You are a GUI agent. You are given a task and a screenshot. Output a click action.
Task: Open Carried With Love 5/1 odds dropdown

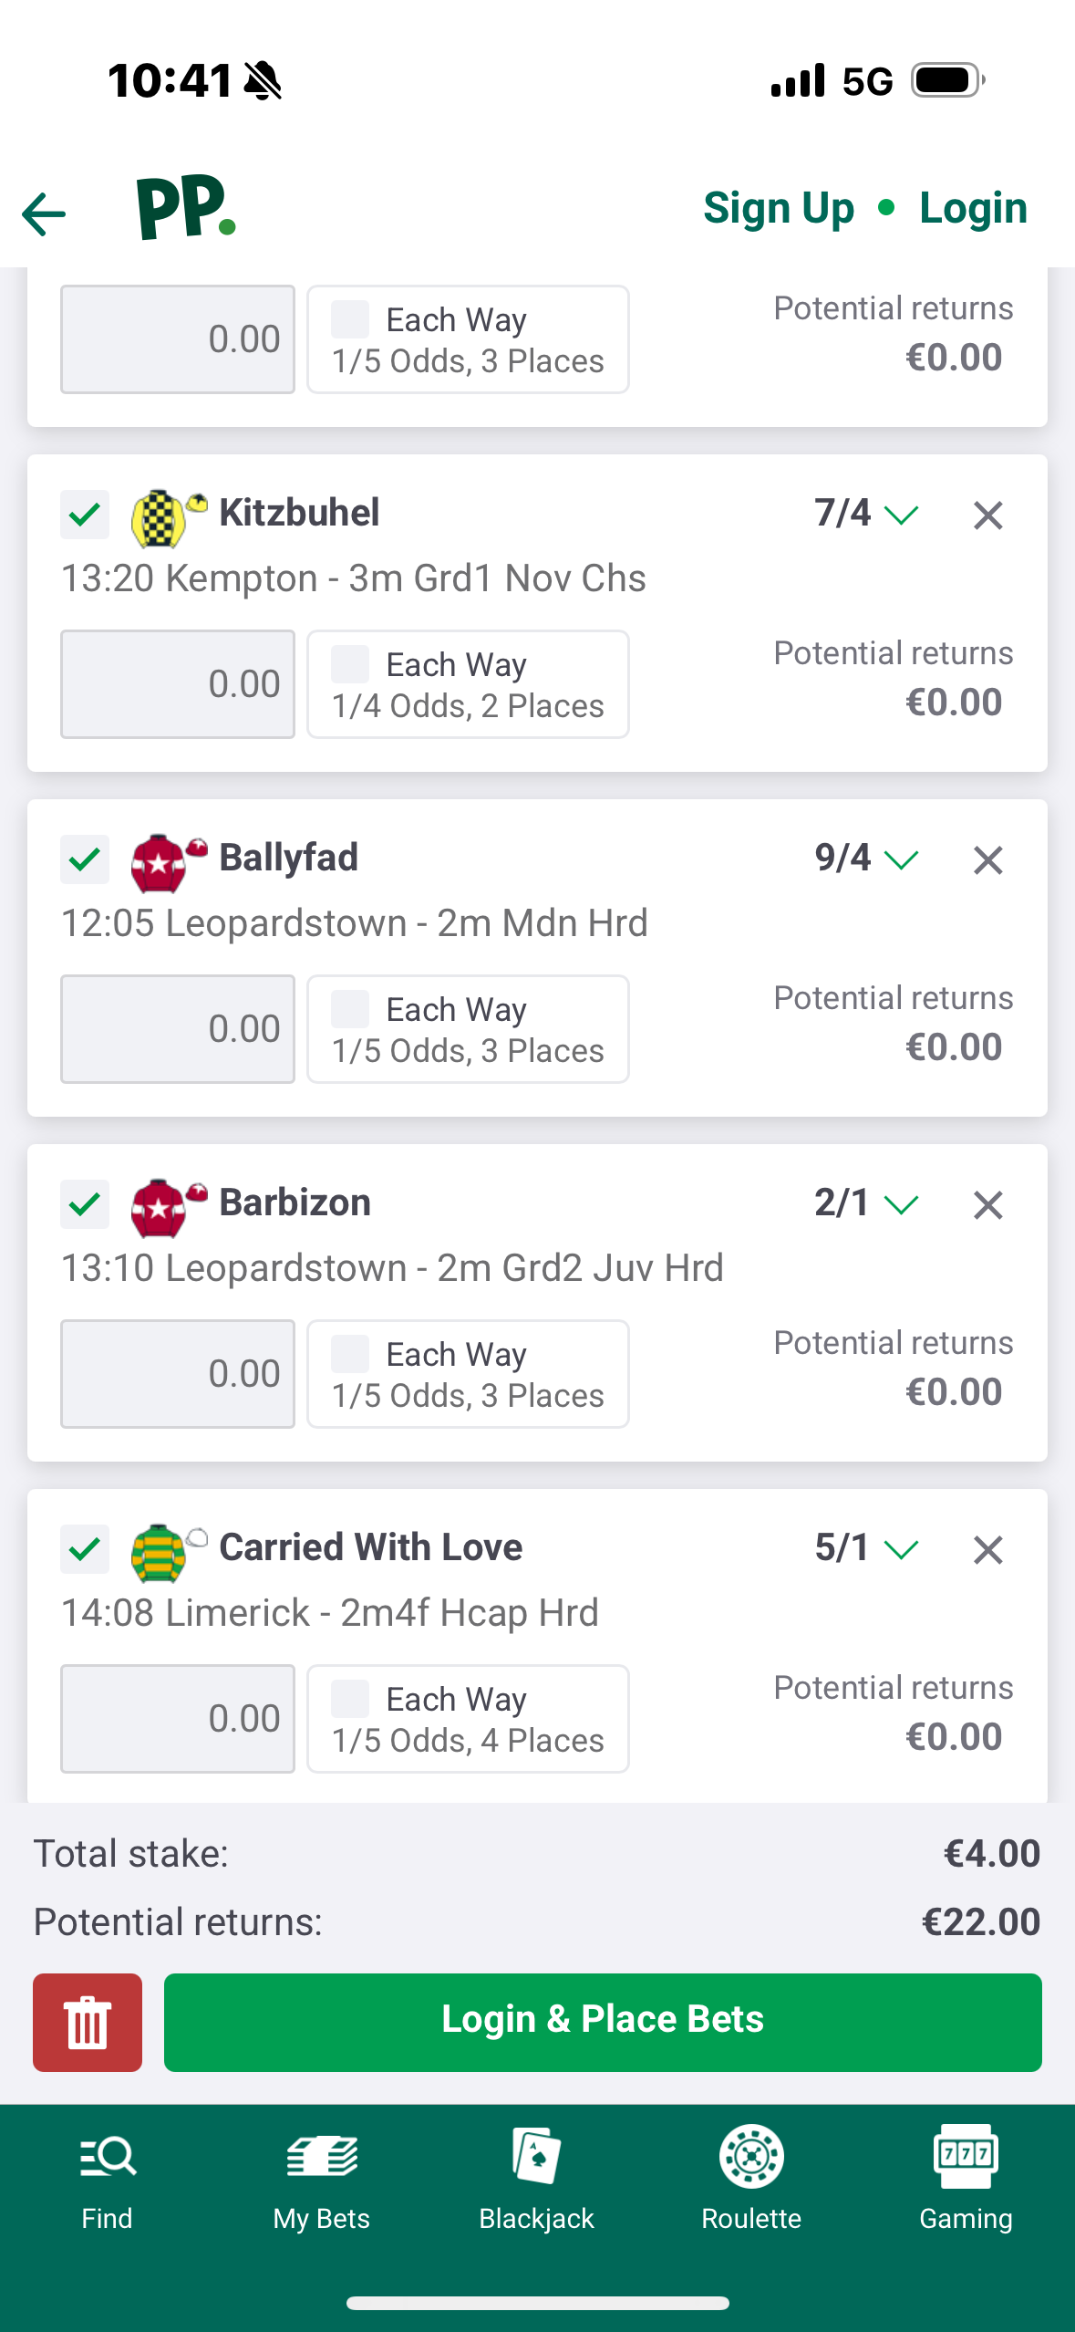(901, 1550)
